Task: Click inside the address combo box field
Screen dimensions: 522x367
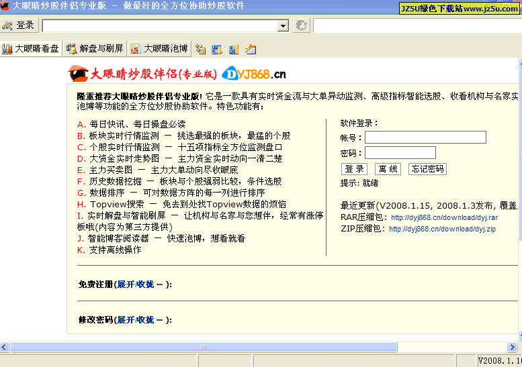Action: (161, 25)
